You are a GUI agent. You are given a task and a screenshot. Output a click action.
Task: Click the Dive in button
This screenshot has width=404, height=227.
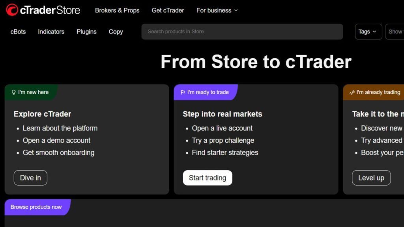pos(30,178)
